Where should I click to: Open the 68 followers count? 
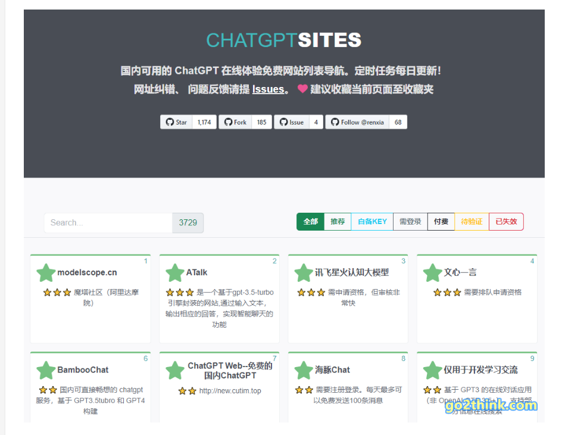[x=398, y=122]
